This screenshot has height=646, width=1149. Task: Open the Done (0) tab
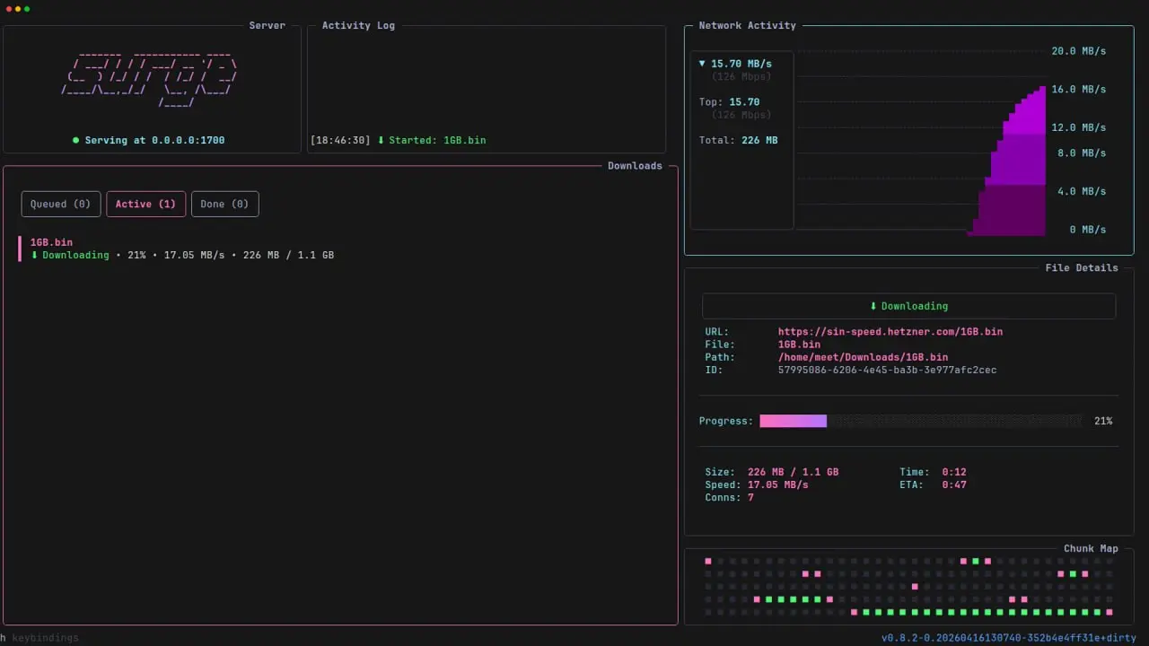(224, 204)
